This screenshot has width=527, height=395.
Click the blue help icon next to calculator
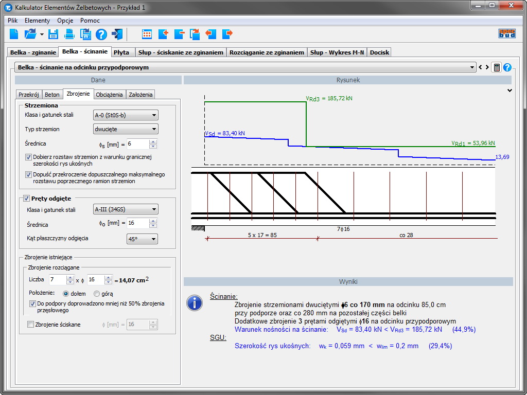[x=507, y=67]
